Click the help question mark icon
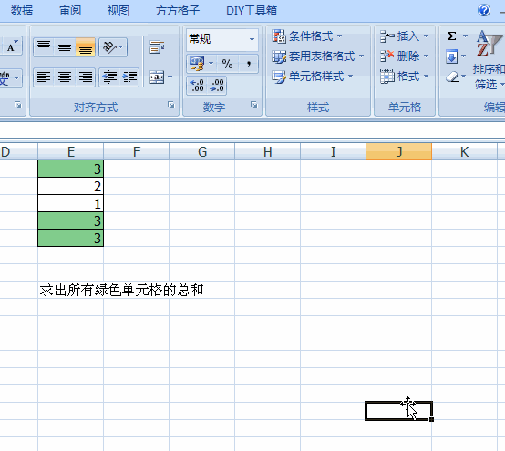 [484, 10]
